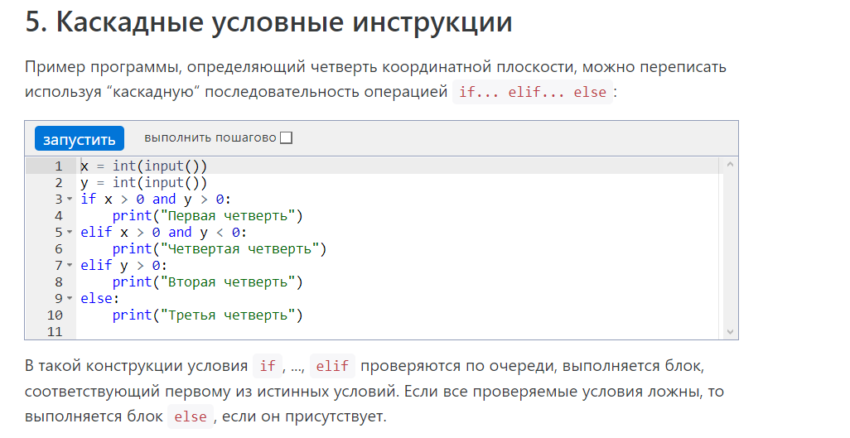850x438 pixels.
Task: Click line number 8 in the gutter
Action: click(x=59, y=282)
